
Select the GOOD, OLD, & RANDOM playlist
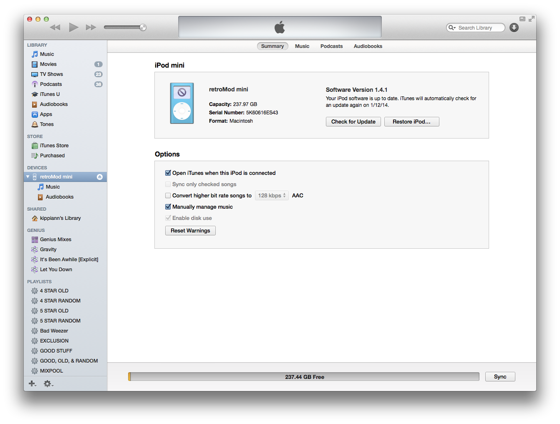tap(66, 361)
